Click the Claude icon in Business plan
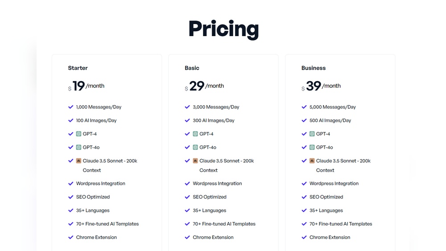Screen dimensions: 446x251 (x=312, y=161)
